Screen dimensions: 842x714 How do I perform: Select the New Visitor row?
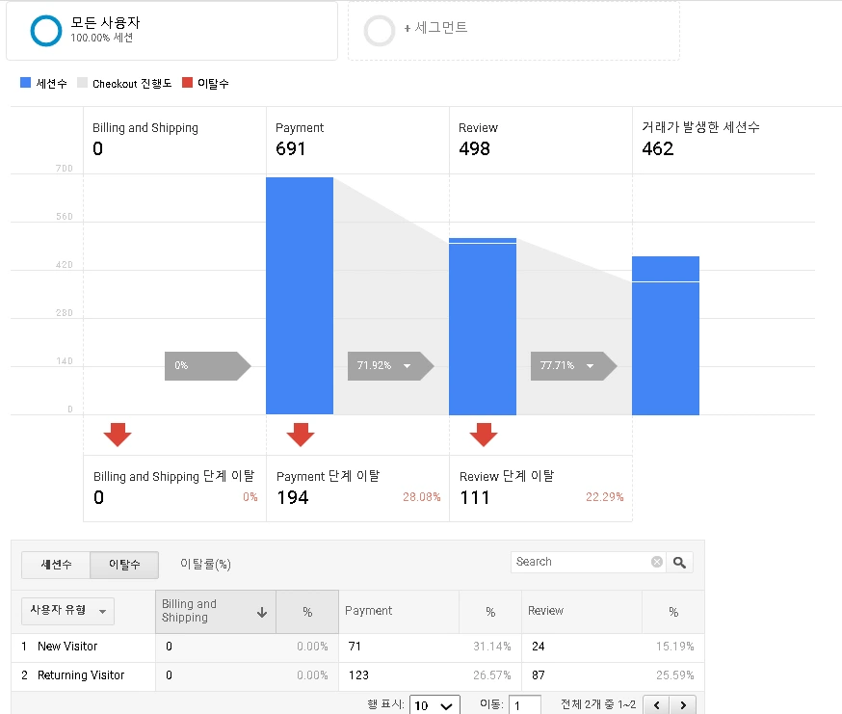357,647
